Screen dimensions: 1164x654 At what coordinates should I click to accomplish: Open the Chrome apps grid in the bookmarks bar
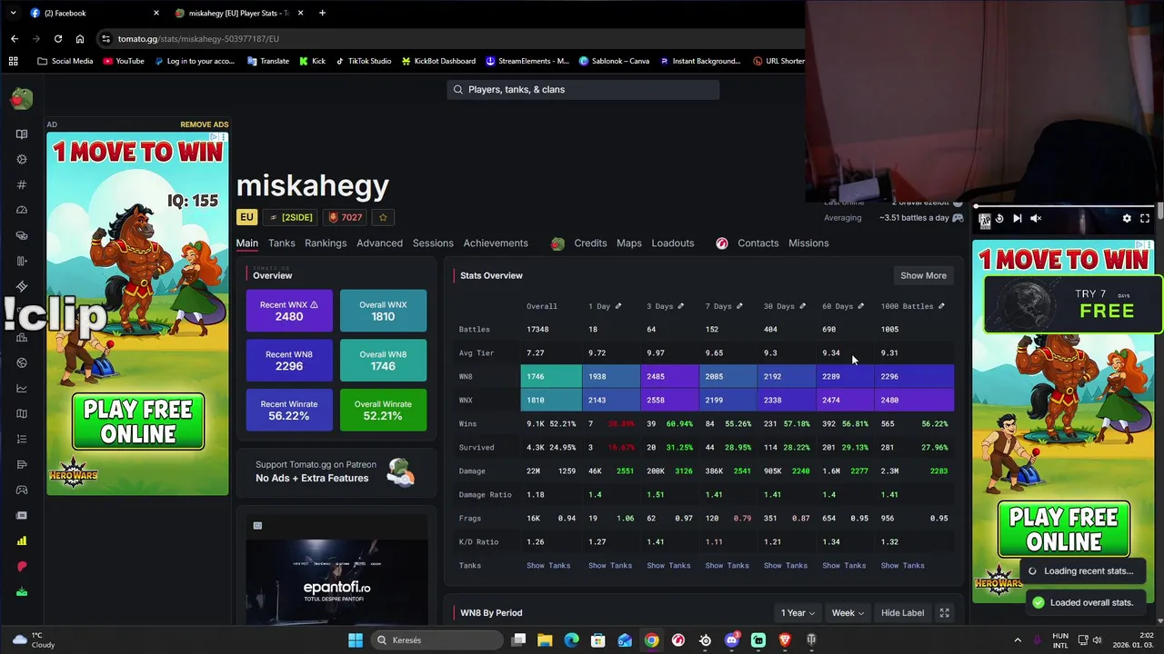[13, 61]
